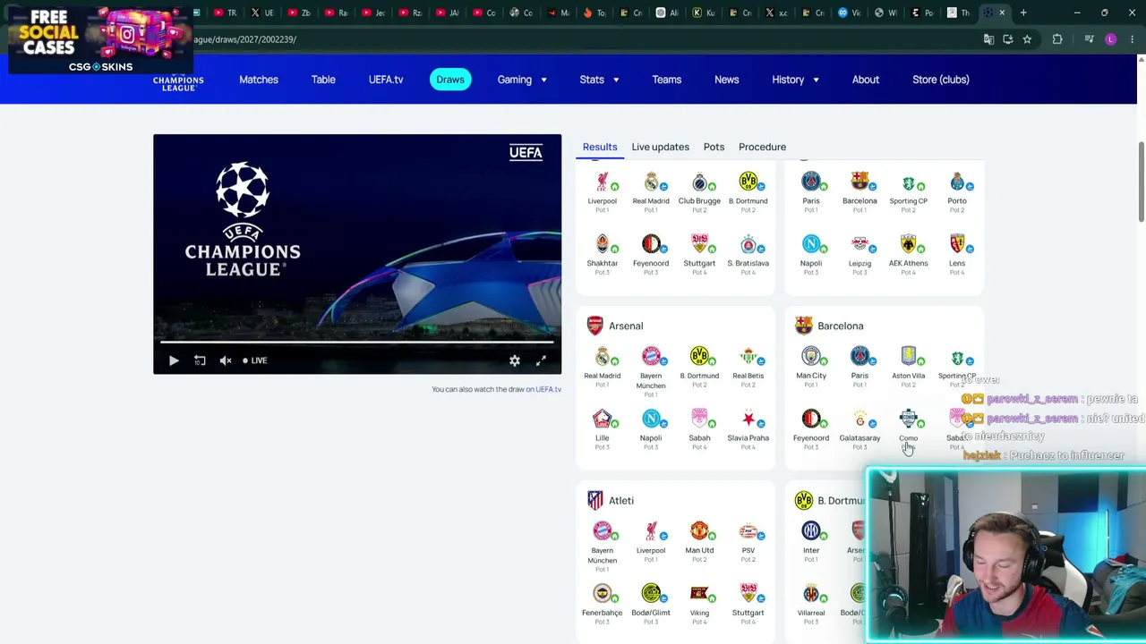Bookmark this page with the star icon
The image size is (1146, 644).
[x=1027, y=39]
